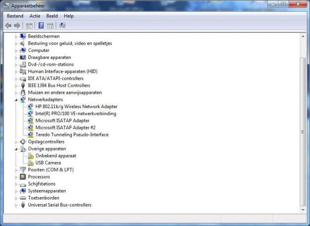Screen dimensions: 310x226
Task: Click the Human Interface-apparaten icon
Action: (x=23, y=71)
